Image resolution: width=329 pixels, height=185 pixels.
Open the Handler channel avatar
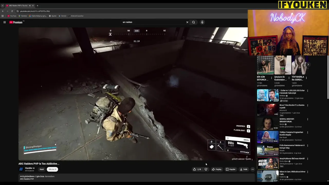pyautogui.click(x=21, y=169)
